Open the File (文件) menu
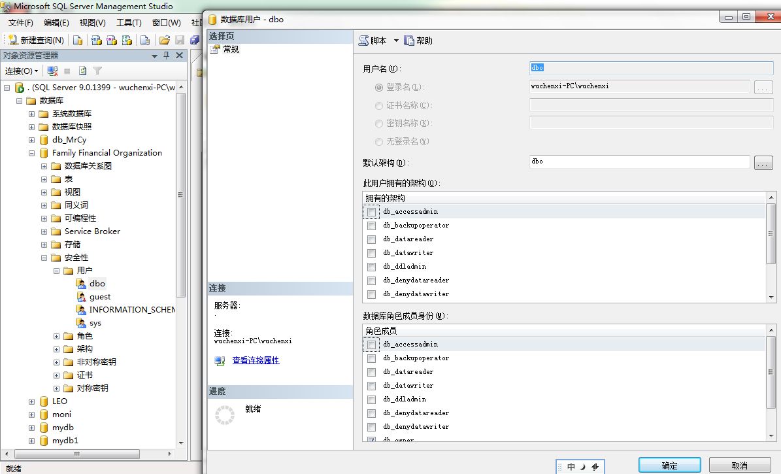The height and width of the screenshot is (474, 781). [x=20, y=22]
